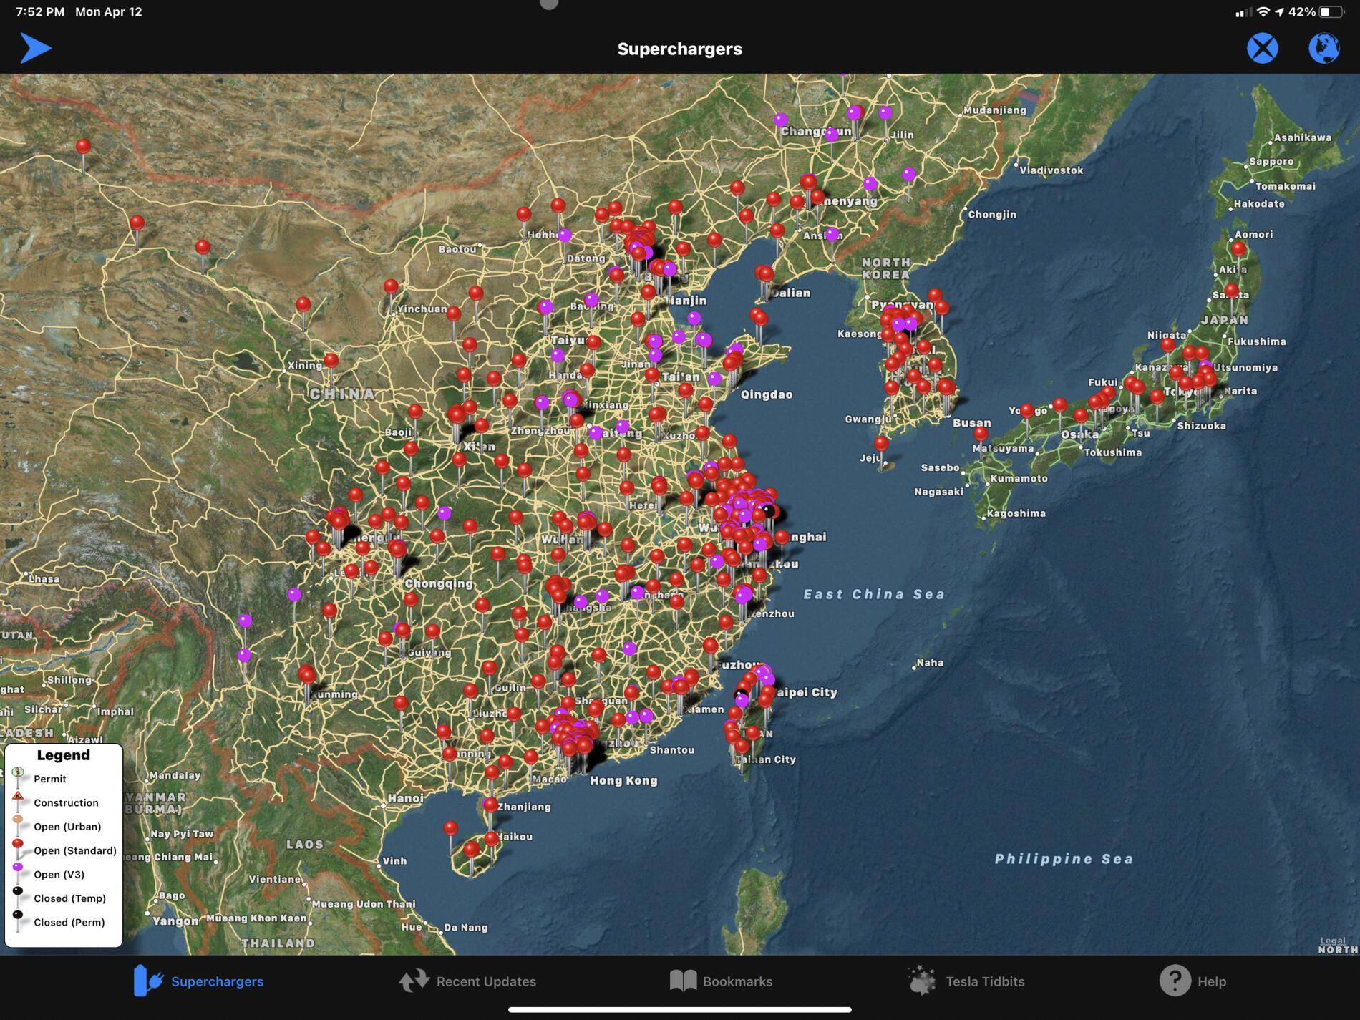Click the Permit entry in legend
Screen dimensions: 1360x1020
click(x=49, y=779)
